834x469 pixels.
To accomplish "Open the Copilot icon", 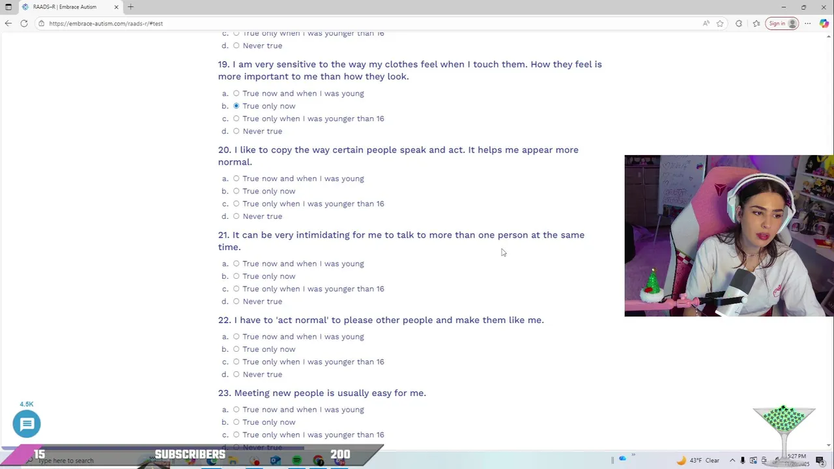I will pyautogui.click(x=824, y=23).
